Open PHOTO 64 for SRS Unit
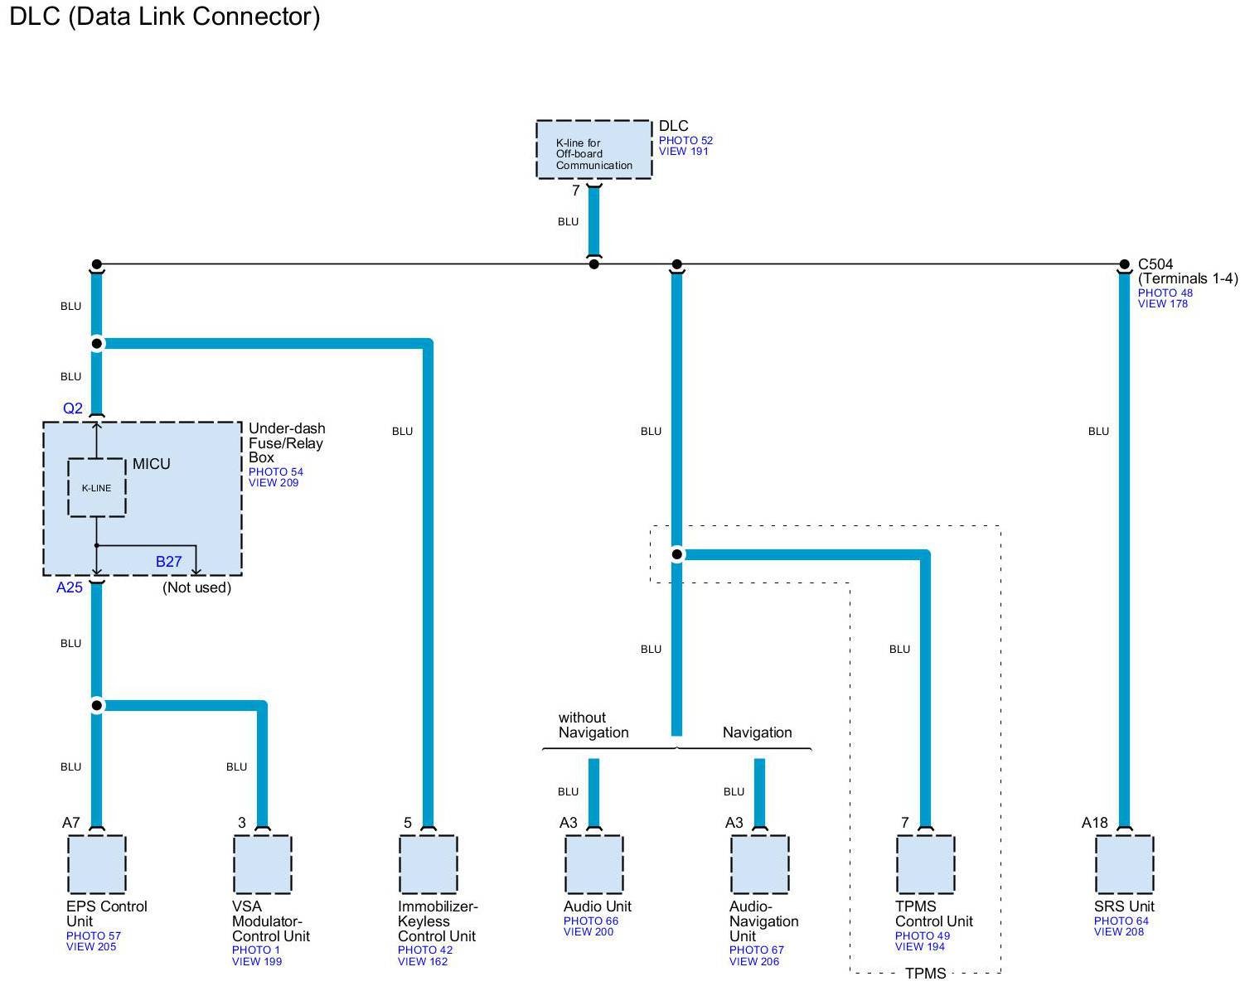This screenshot has width=1245, height=986. tap(1121, 921)
